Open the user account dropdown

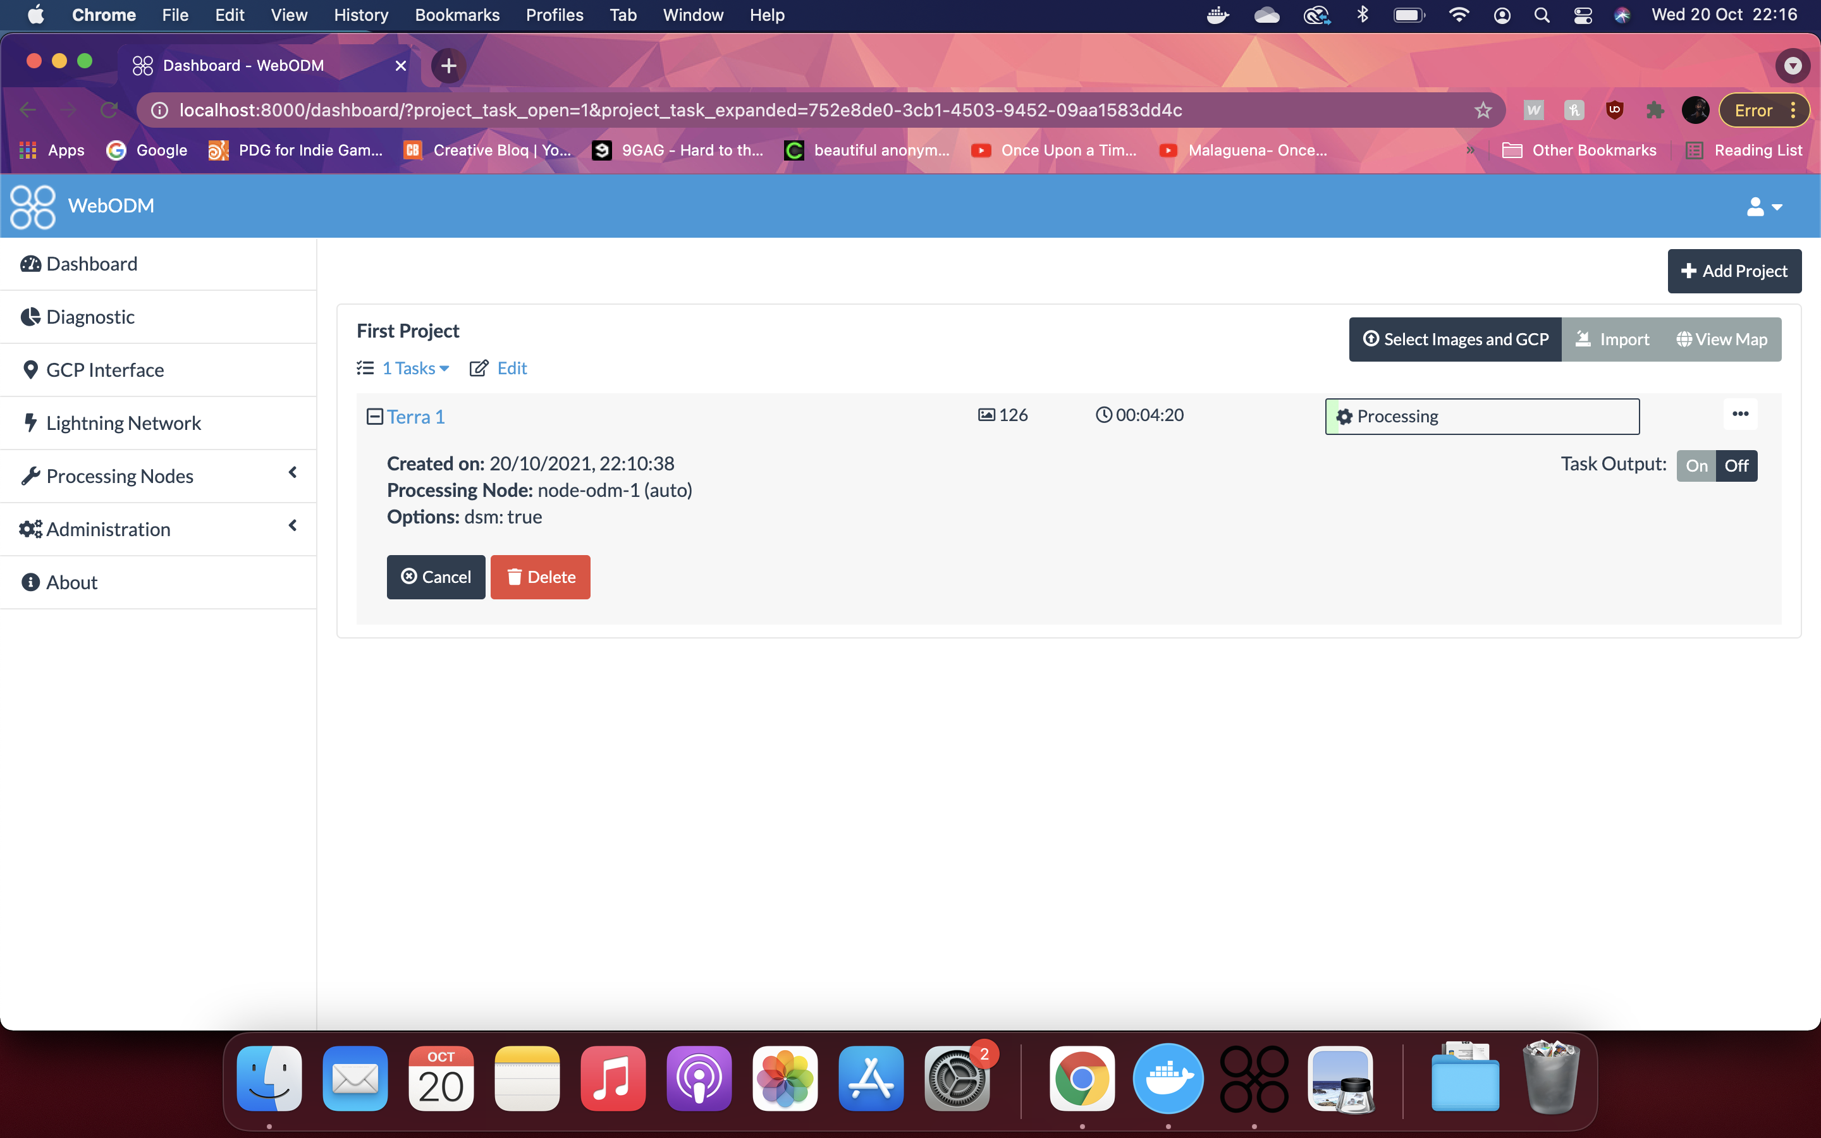coord(1763,207)
